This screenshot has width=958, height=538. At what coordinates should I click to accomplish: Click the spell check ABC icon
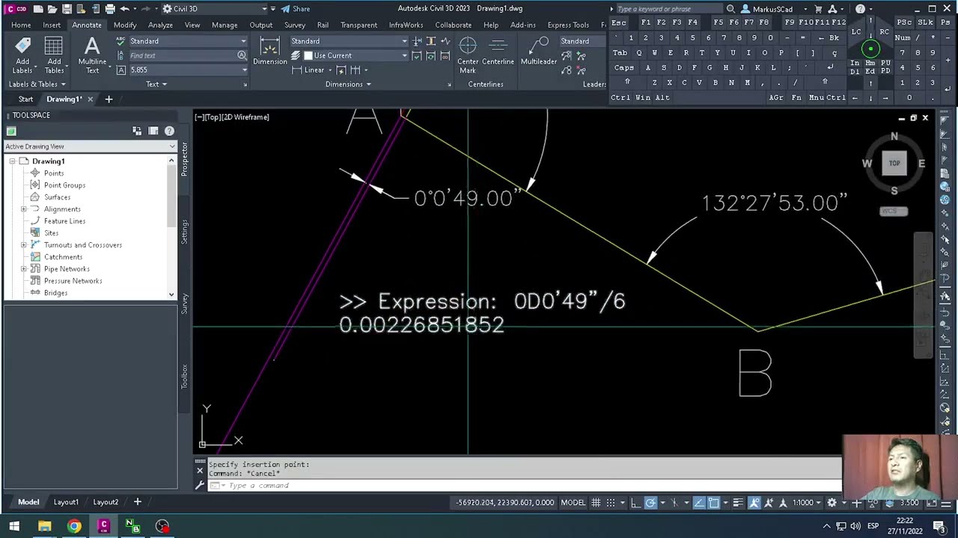(121, 41)
